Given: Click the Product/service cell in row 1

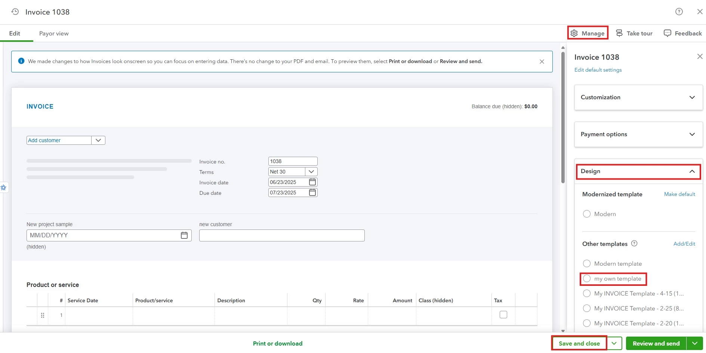Looking at the screenshot, I should tap(173, 315).
